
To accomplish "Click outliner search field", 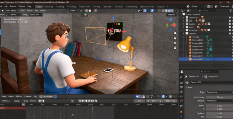I will tap(208, 11).
